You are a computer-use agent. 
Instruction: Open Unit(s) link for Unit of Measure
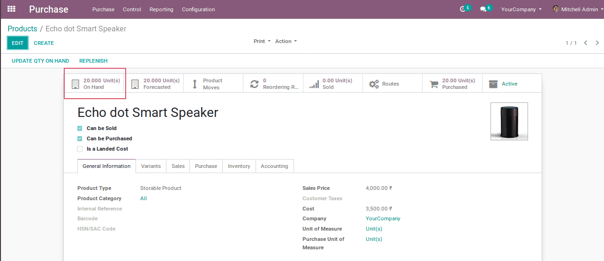[x=374, y=229]
